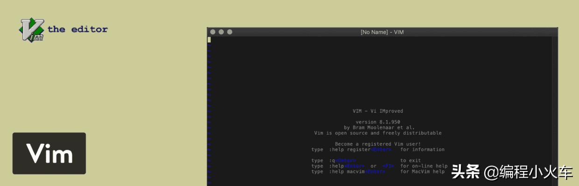Click the ":help macvim<Enter>" command text
Screen dimensions: 579x186
[357, 172]
